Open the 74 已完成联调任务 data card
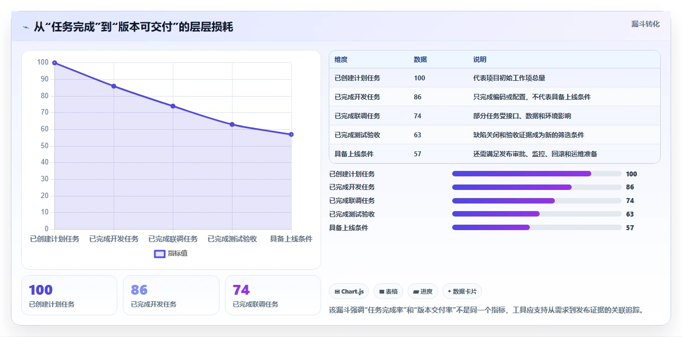The height and width of the screenshot is (337, 682). [273, 295]
